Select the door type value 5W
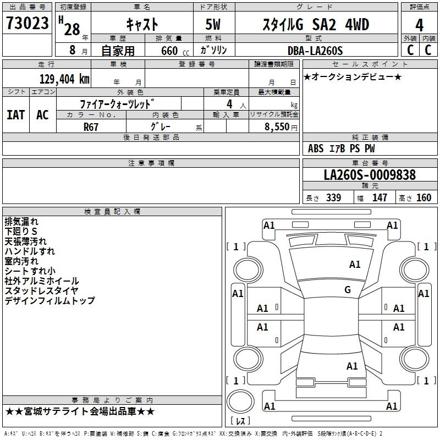 [213, 24]
